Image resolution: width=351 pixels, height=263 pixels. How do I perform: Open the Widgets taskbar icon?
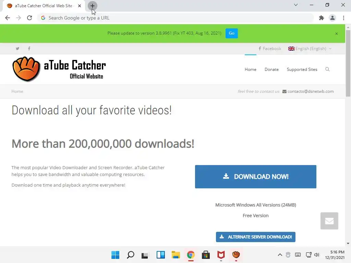(160, 255)
